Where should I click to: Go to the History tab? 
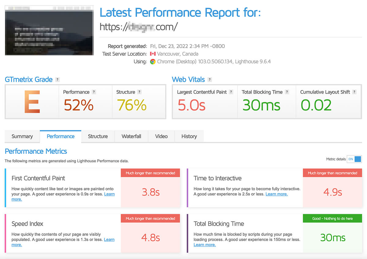(x=189, y=136)
